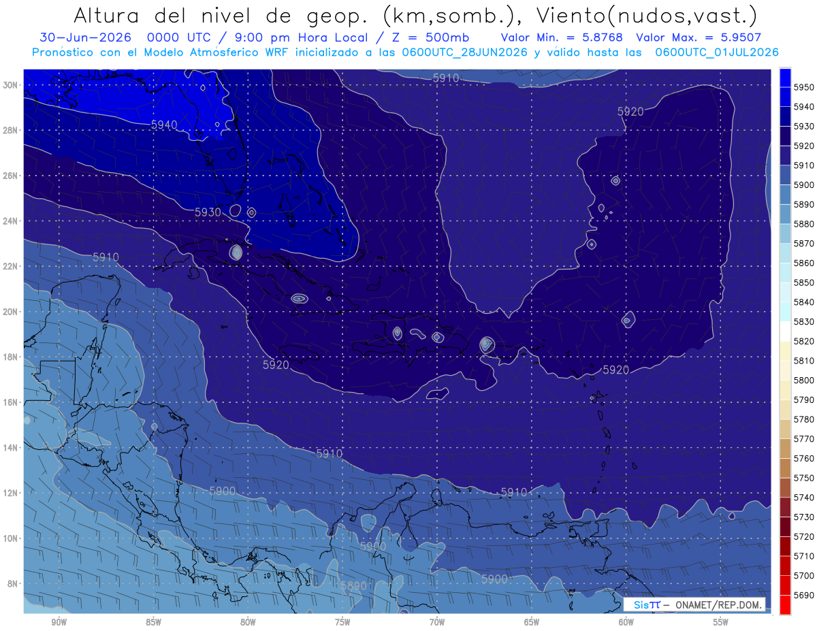Click the legend value '5750'
The height and width of the screenshot is (631, 817).
[x=804, y=479]
